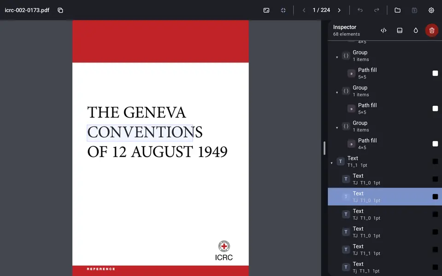Click the fit-to-screen view icon
Screen dimensions: 442x276
tap(267, 10)
